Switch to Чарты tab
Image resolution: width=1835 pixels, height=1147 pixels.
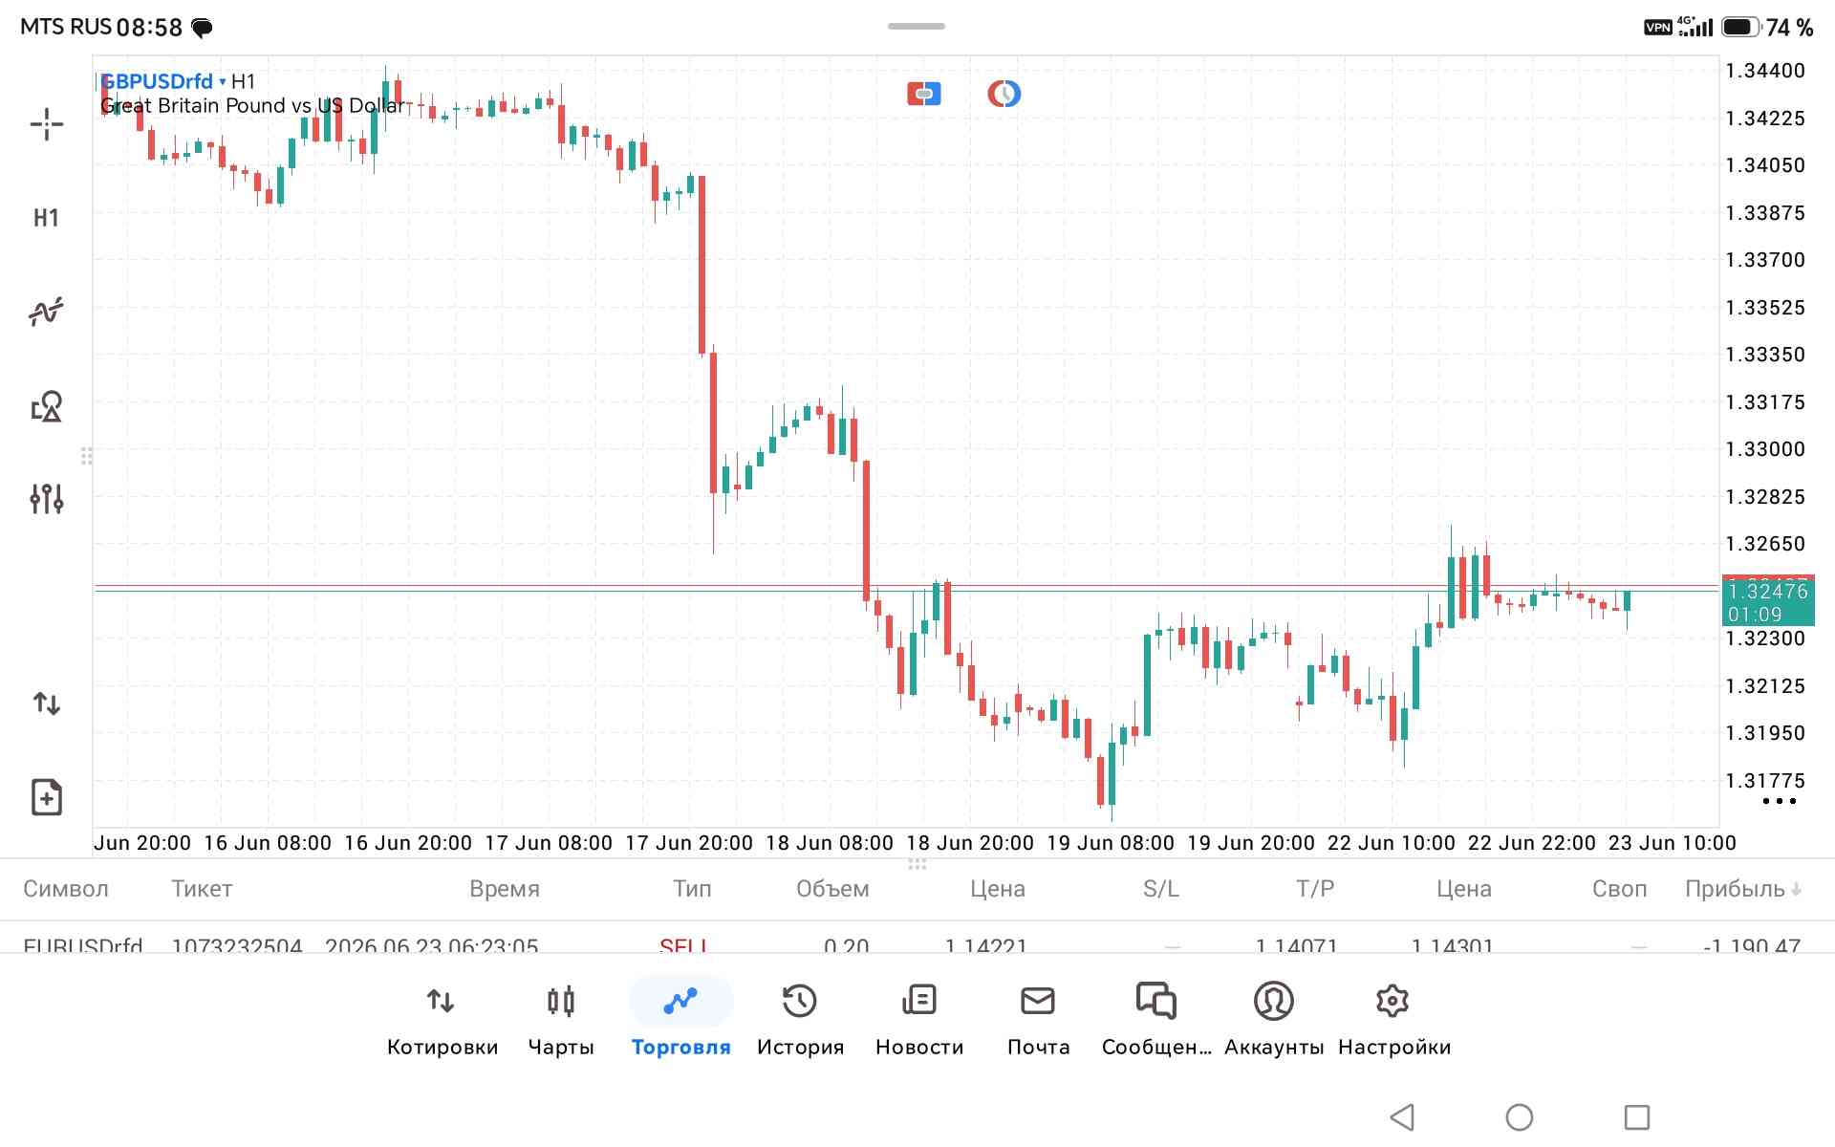coord(561,1021)
